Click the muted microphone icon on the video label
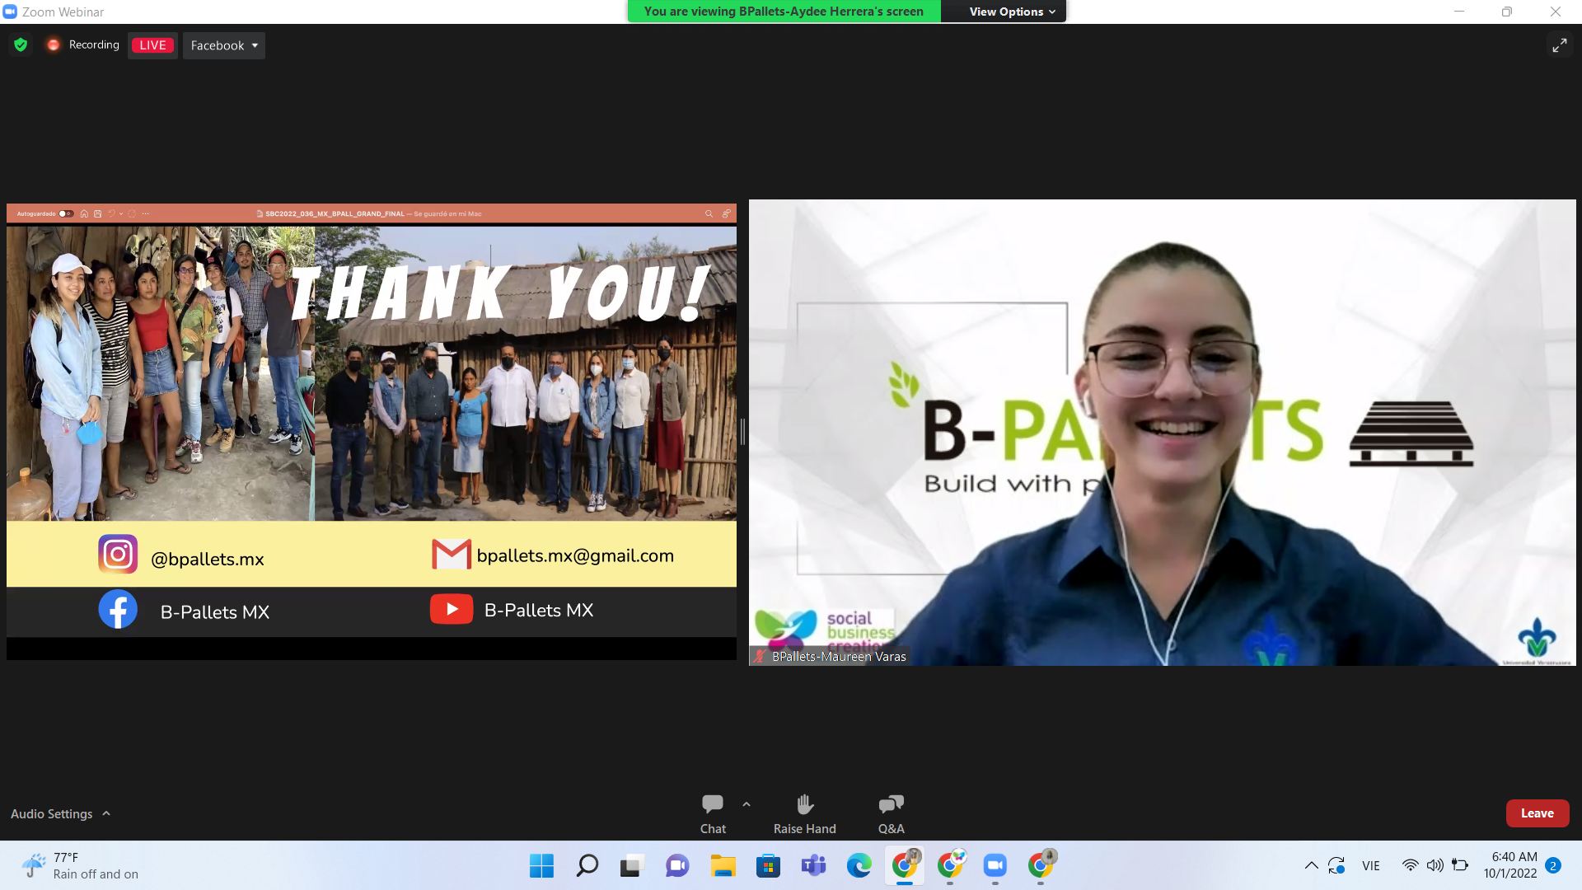The height and width of the screenshot is (890, 1582). coord(759,657)
